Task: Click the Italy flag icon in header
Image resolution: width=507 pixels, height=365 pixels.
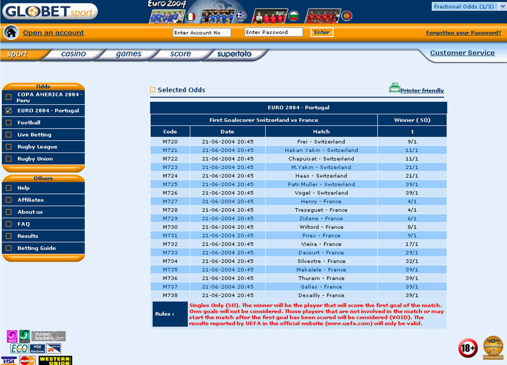Action: (x=190, y=16)
